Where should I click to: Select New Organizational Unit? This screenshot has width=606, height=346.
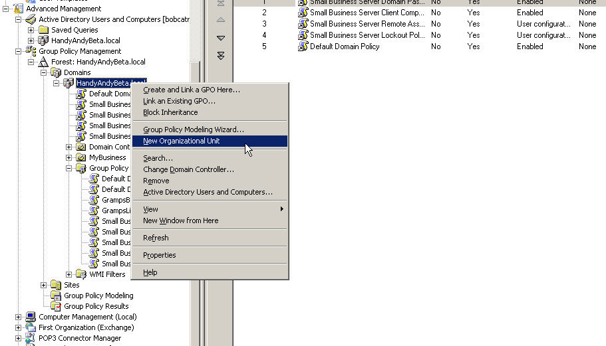(x=210, y=141)
